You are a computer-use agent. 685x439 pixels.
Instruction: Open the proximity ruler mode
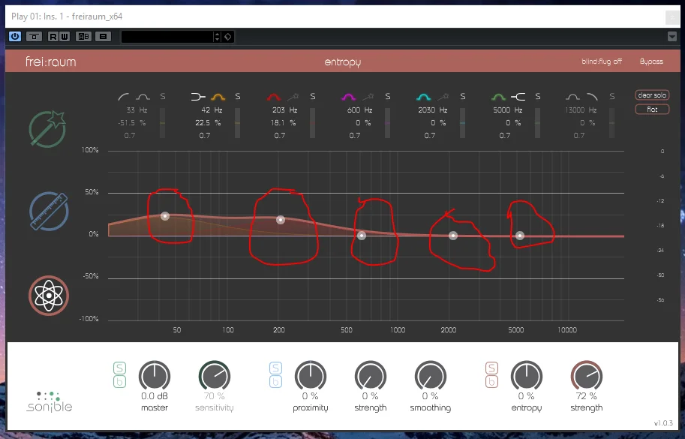[x=49, y=212]
